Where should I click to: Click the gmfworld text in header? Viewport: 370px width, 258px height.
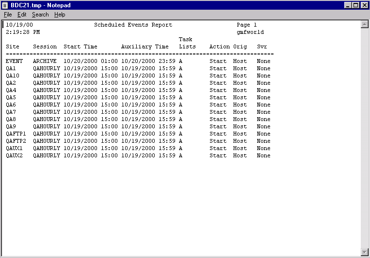[x=250, y=32]
